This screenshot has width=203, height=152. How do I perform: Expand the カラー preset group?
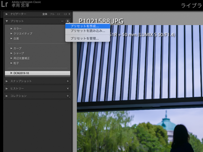pos(11,29)
